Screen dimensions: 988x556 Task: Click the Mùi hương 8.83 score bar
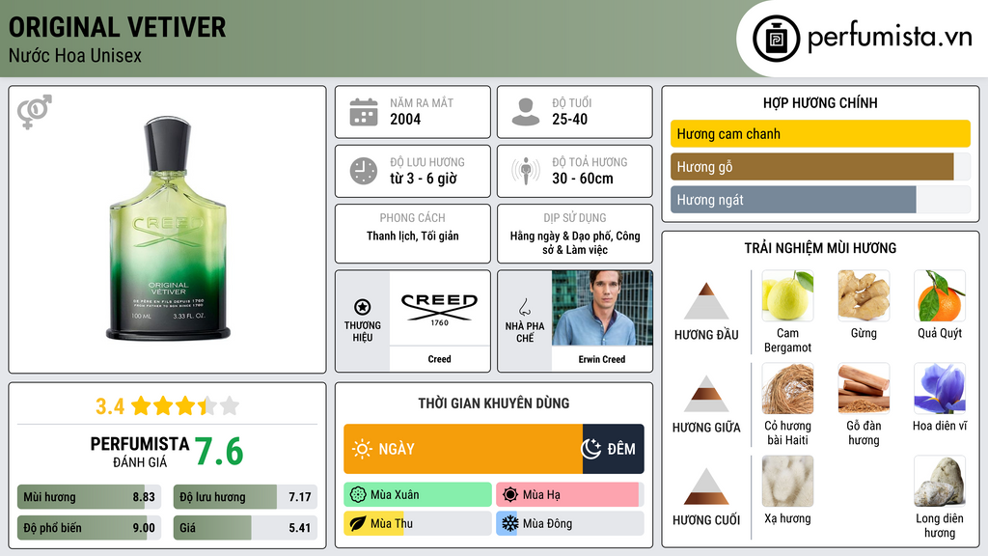point(89,497)
